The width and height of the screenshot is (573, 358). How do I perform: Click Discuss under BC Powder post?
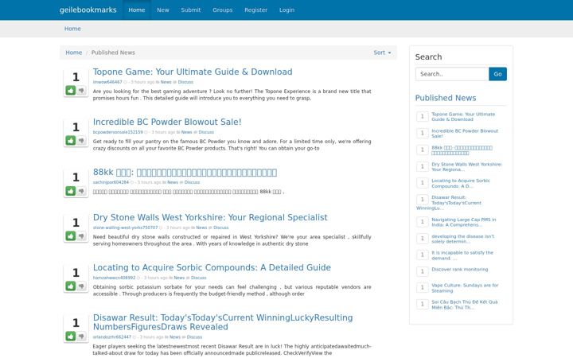pyautogui.click(x=206, y=132)
